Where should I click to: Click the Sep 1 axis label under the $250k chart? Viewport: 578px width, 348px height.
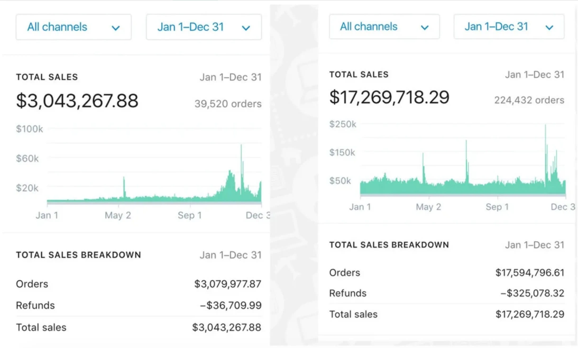point(497,207)
